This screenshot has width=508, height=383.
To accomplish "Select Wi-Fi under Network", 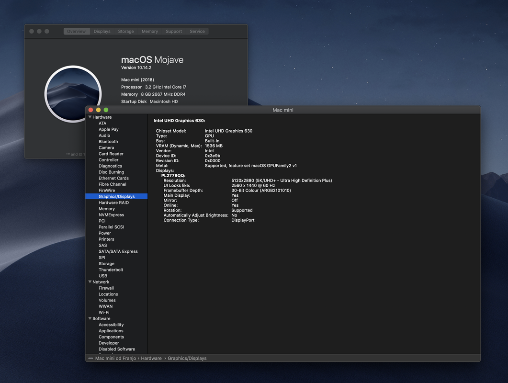I will (104, 313).
